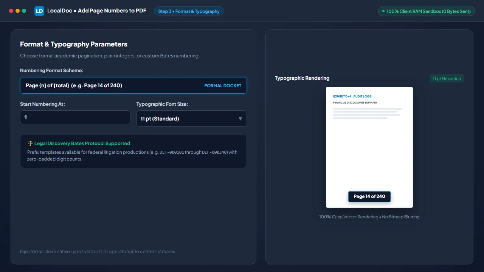Click the Numbering Format Scheme label

click(52, 71)
